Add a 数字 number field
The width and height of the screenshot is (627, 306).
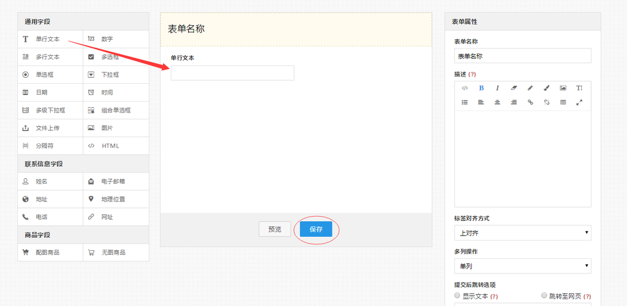[x=116, y=39]
